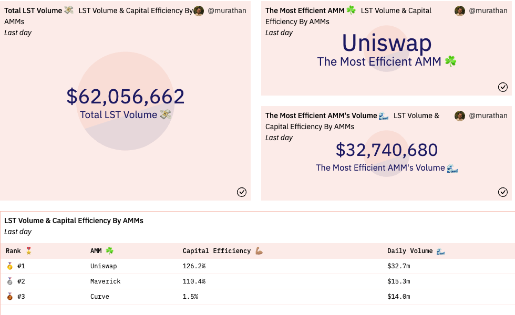The image size is (515, 315).
Task: Sort table by Capital Efficiency column header
Action: point(217,251)
